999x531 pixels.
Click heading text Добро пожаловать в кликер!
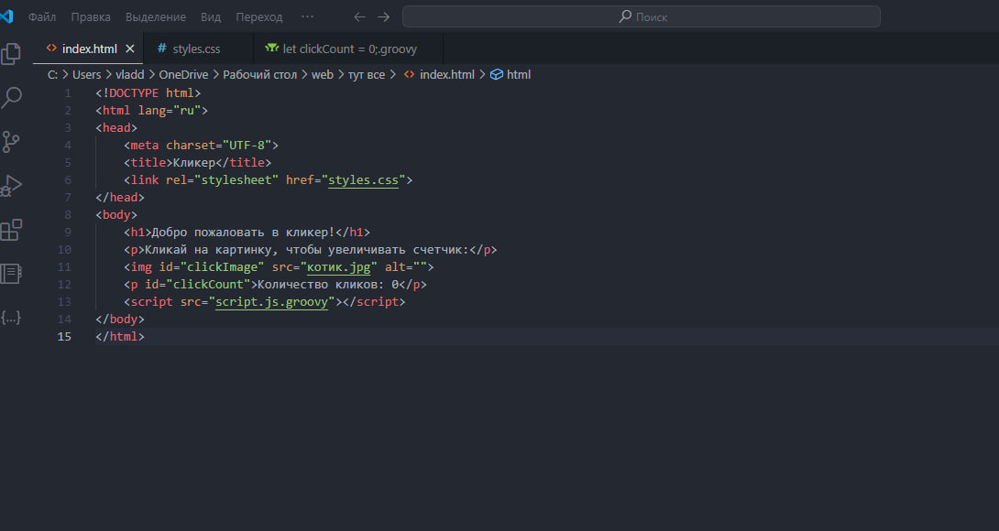click(x=244, y=233)
